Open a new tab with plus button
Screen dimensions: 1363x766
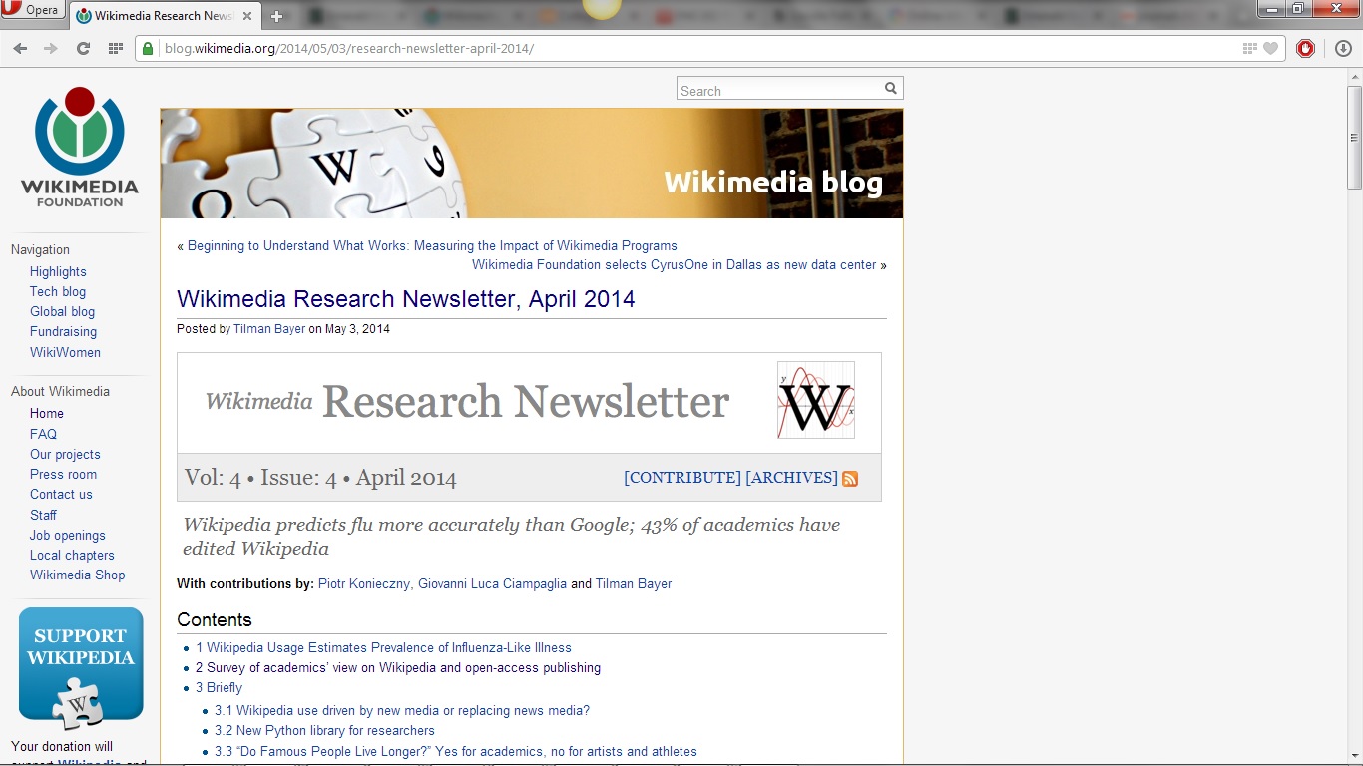(x=277, y=16)
